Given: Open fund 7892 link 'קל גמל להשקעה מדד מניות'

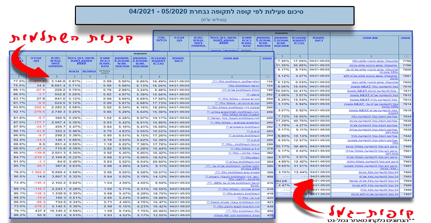Looking at the screenshot, I should tap(378, 172).
